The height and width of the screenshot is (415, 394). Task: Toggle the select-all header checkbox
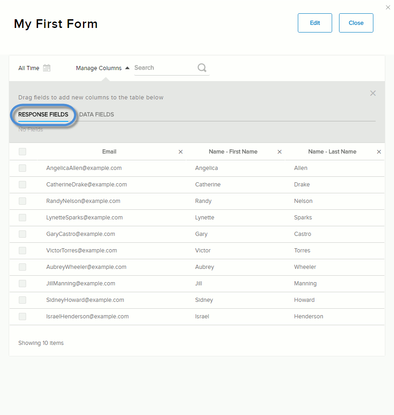pos(22,152)
